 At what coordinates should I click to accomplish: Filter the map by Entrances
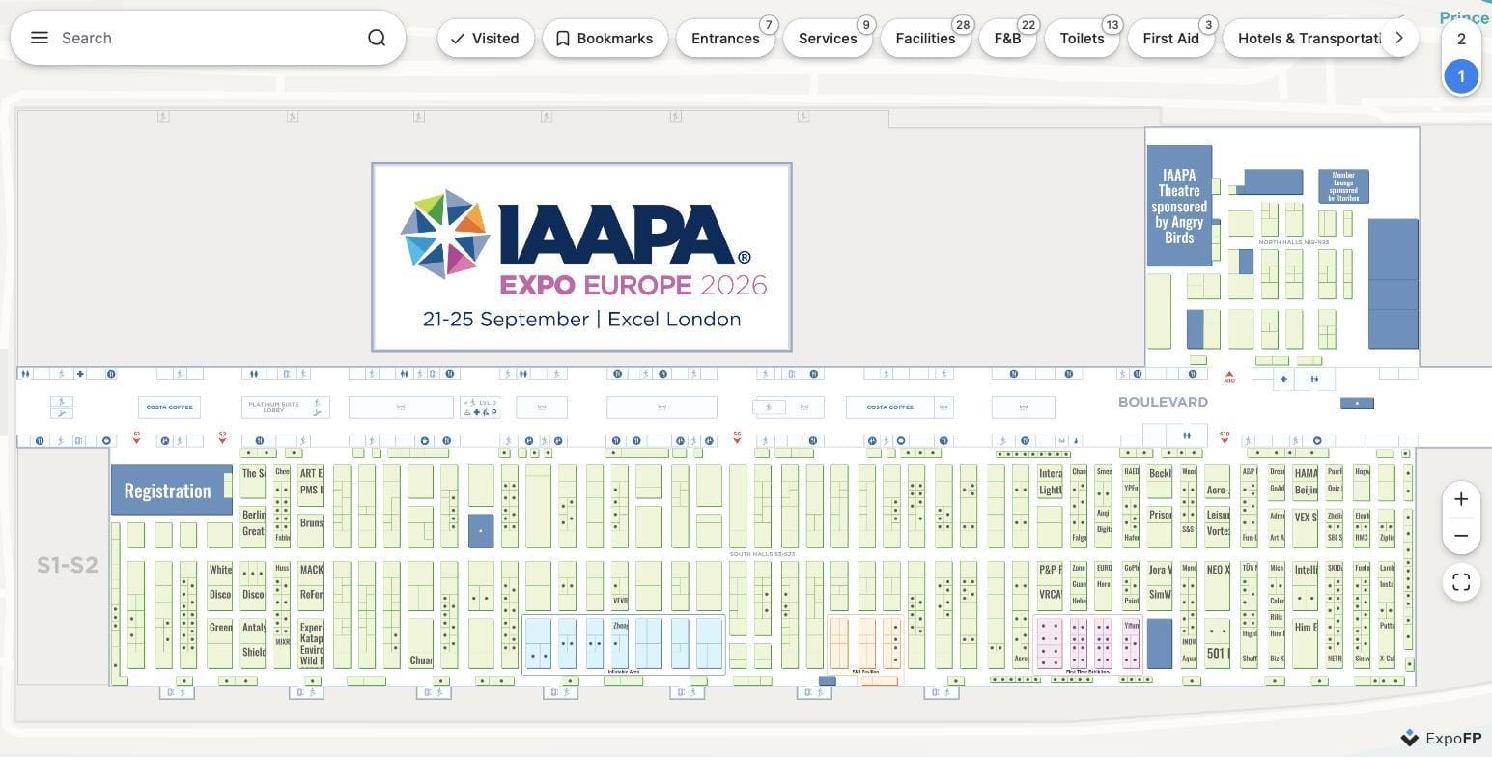(725, 38)
